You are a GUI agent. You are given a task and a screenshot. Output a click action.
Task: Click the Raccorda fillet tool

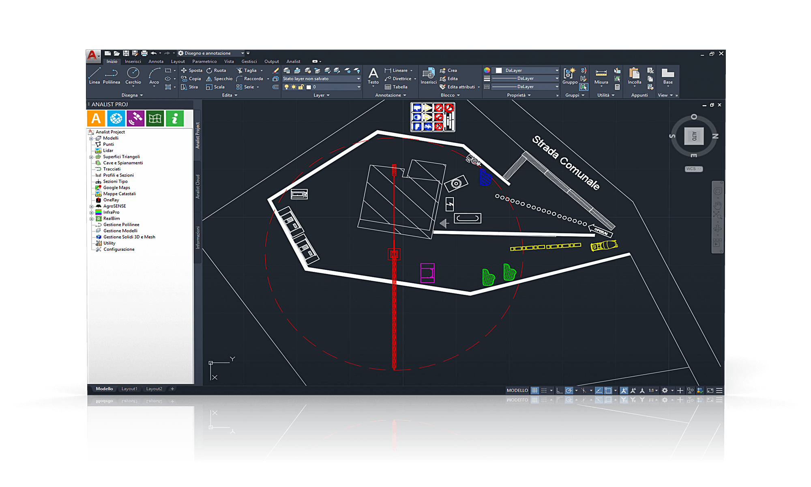tap(250, 79)
